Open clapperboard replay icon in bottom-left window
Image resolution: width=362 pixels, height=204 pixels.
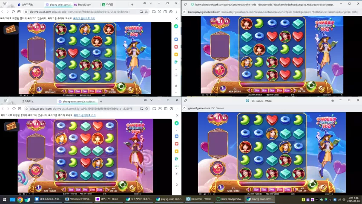[11, 126]
